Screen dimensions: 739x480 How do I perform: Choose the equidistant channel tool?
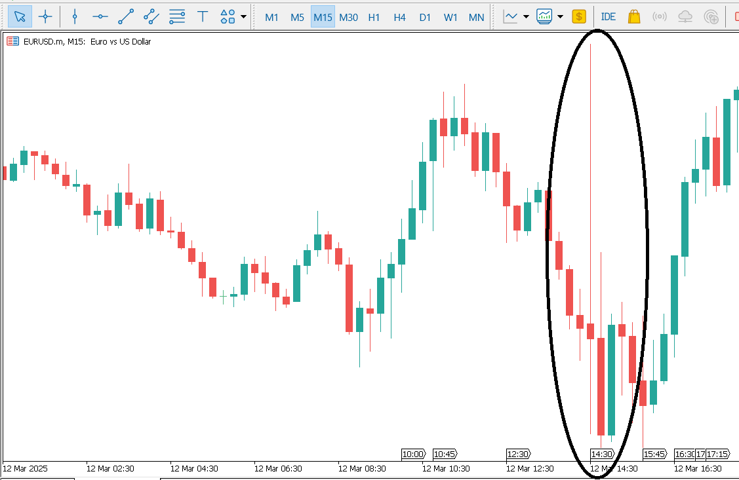[x=151, y=16]
